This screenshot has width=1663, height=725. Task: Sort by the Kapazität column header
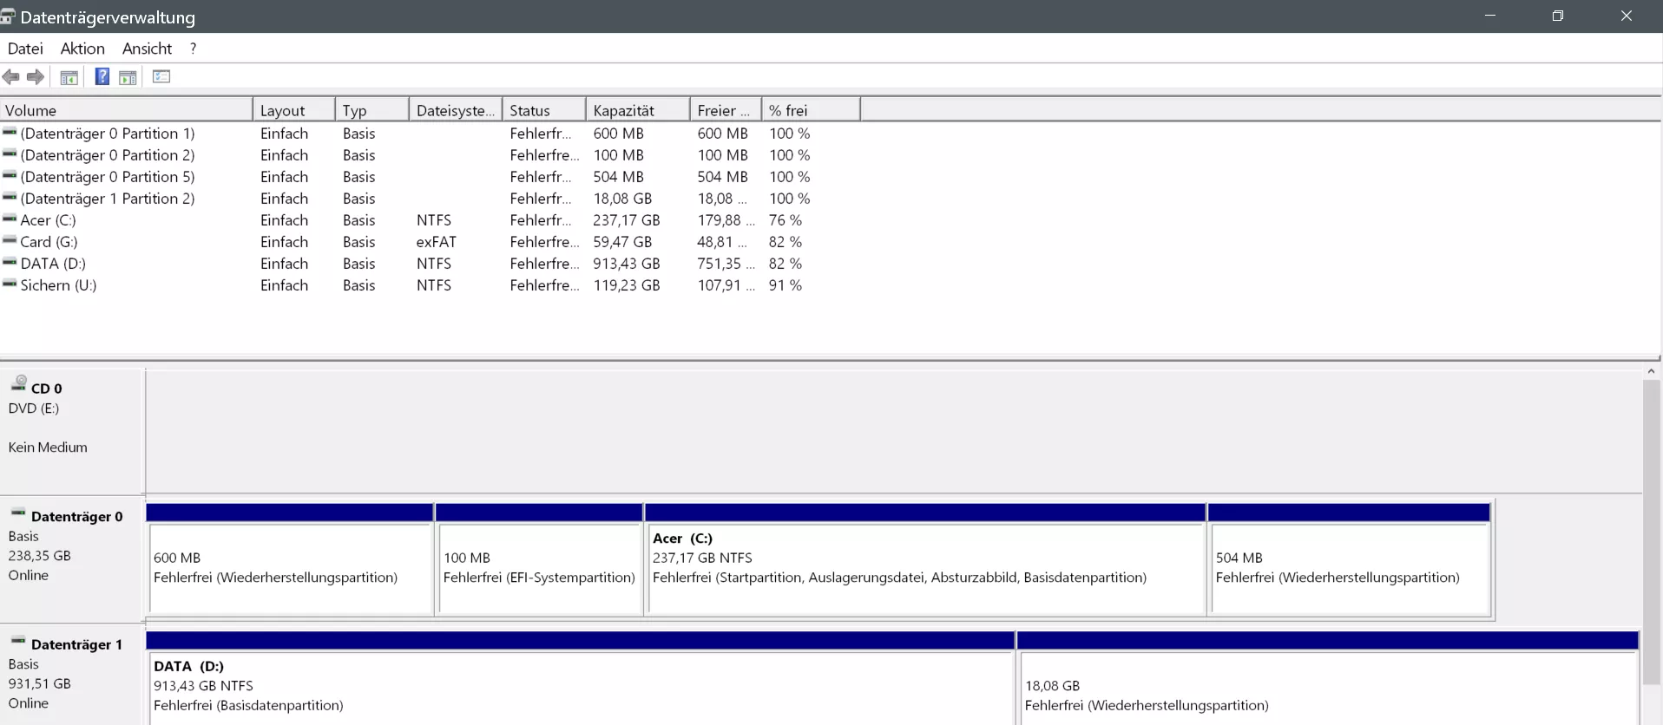coord(638,110)
